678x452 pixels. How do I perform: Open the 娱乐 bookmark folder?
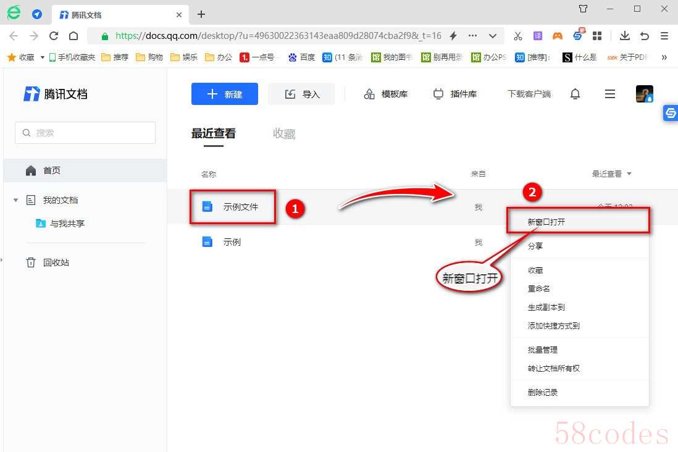[184, 57]
